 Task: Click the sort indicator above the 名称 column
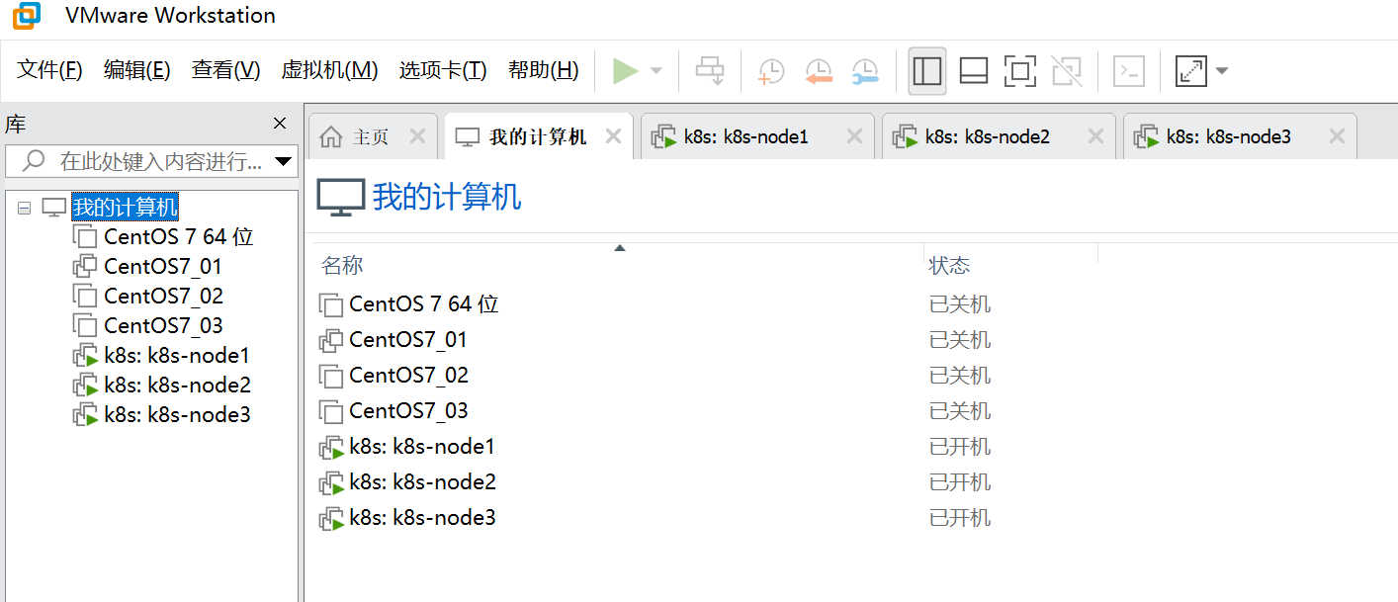pyautogui.click(x=620, y=246)
